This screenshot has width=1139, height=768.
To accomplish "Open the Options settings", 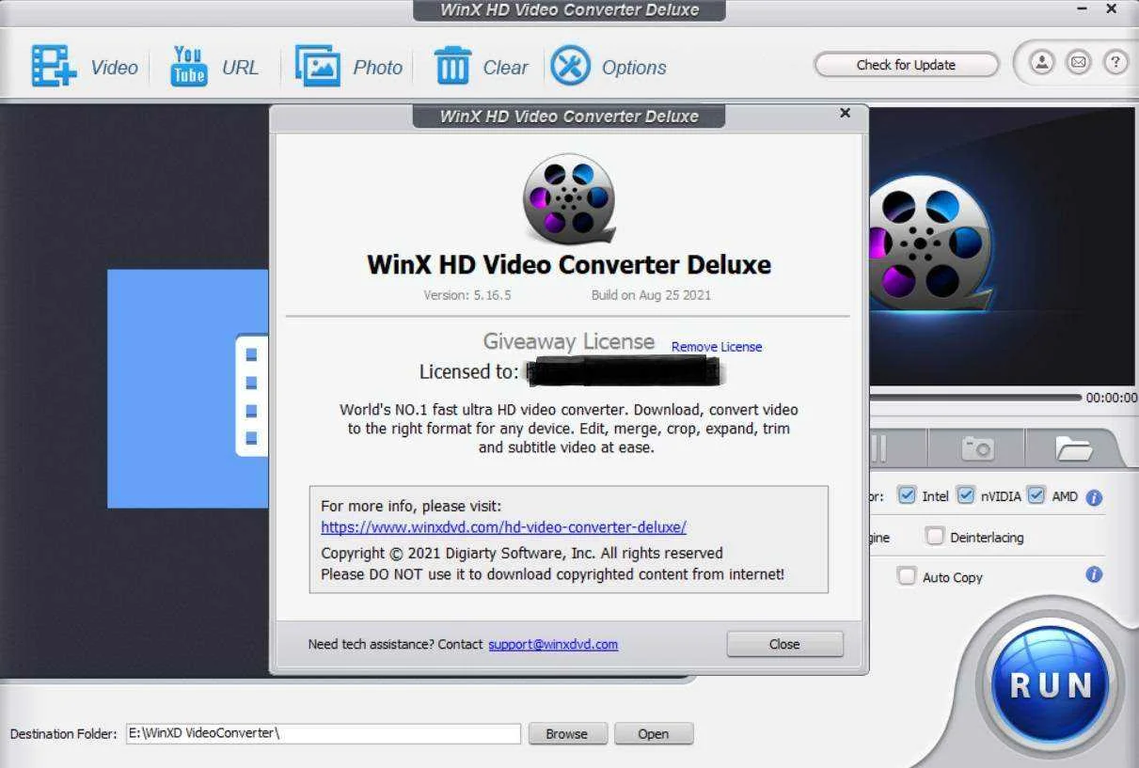I will tap(609, 67).
